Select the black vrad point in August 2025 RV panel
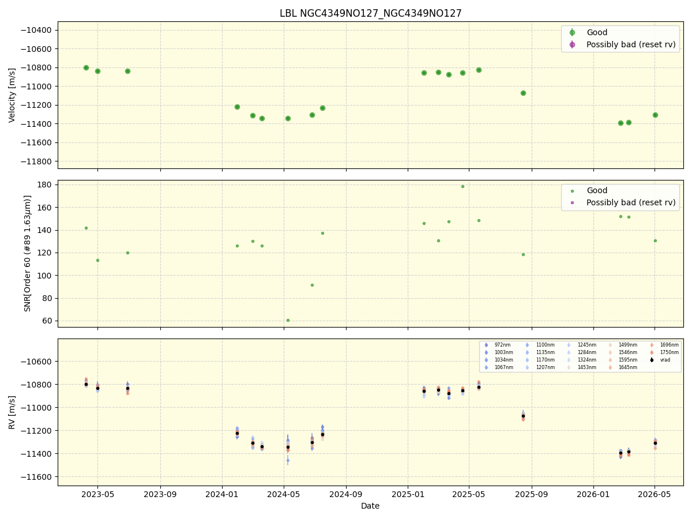 point(523,416)
